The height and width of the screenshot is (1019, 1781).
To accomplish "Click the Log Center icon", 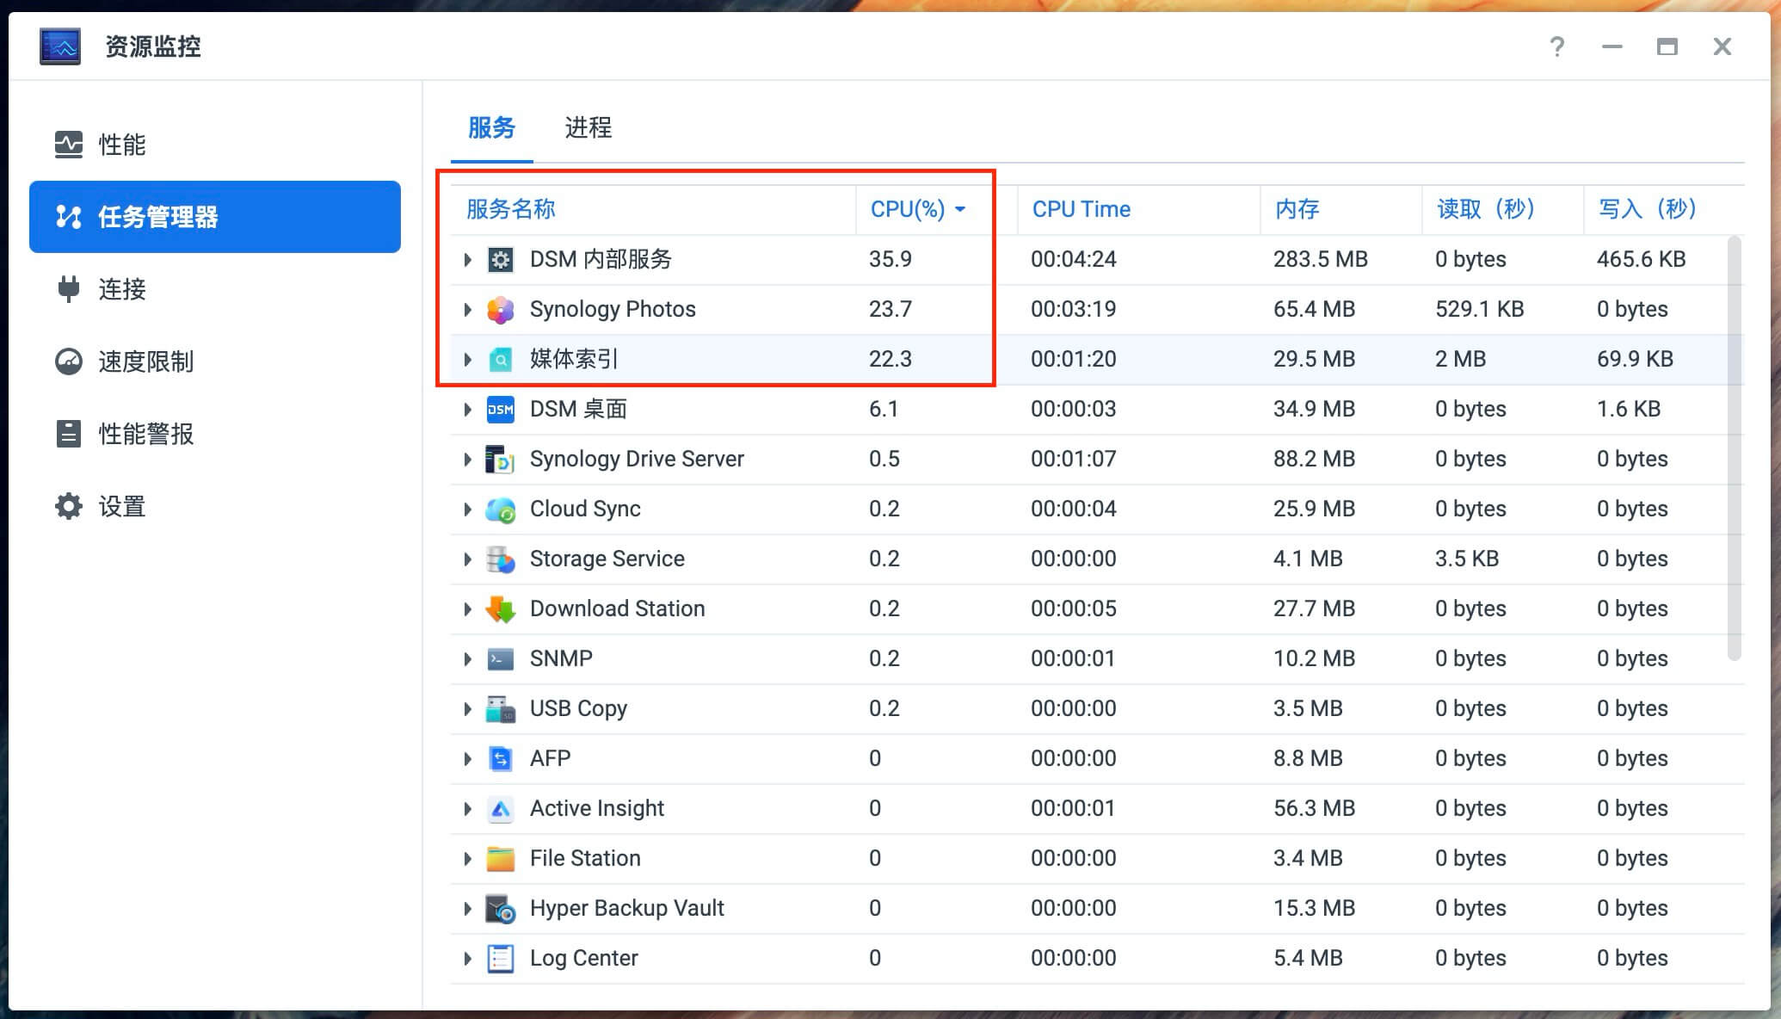I will tap(501, 958).
